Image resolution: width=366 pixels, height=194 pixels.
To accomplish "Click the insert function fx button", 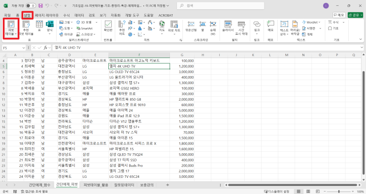I will (x=45, y=48).
